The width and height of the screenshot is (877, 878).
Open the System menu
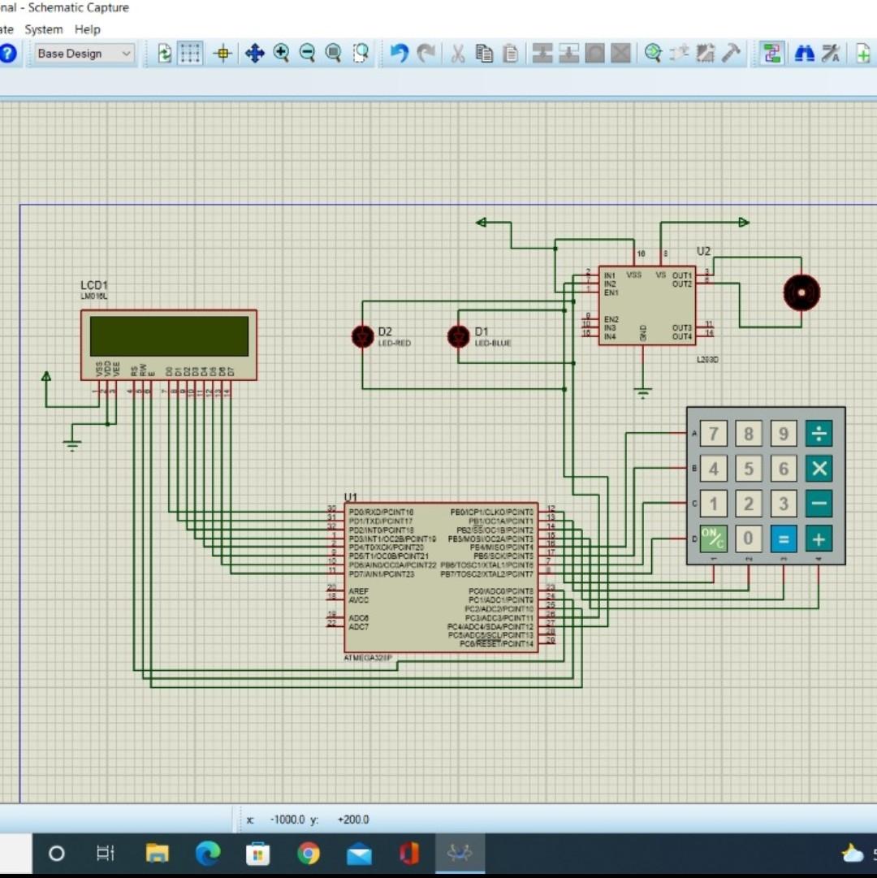click(43, 29)
